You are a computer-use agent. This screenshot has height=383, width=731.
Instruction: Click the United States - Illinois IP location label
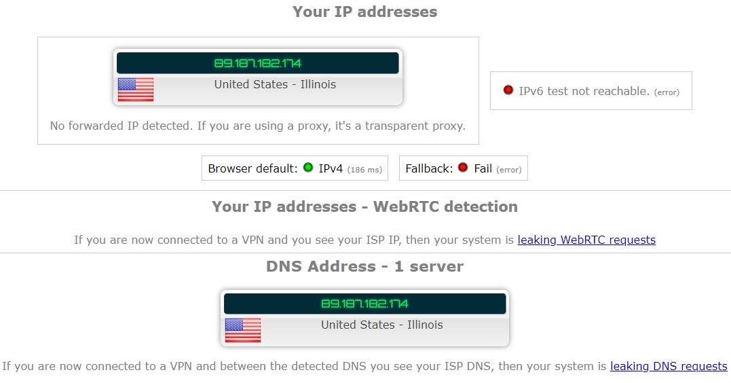(x=275, y=84)
